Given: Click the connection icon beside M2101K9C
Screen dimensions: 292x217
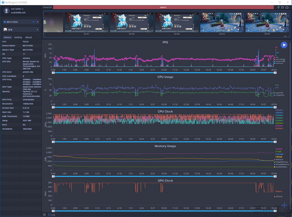Looking at the screenshot, I should pyautogui.click(x=34, y=22).
